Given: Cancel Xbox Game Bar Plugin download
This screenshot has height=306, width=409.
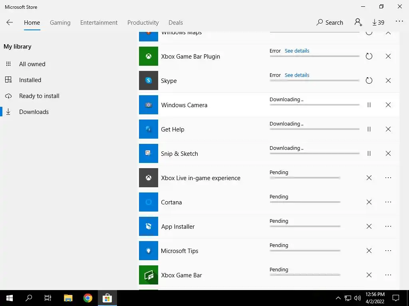Looking at the screenshot, I should coord(388,56).
